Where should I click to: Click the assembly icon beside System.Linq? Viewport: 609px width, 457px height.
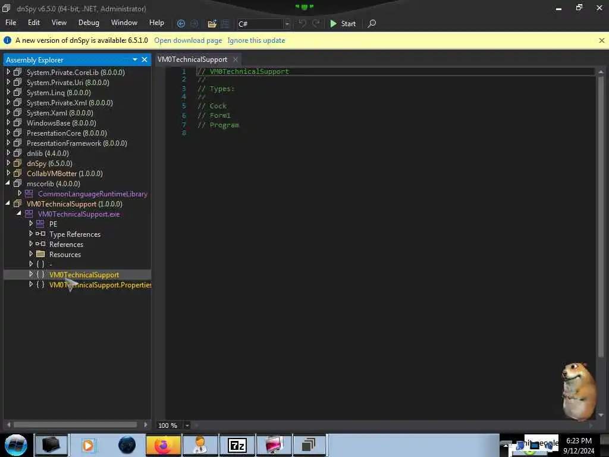[x=17, y=92]
